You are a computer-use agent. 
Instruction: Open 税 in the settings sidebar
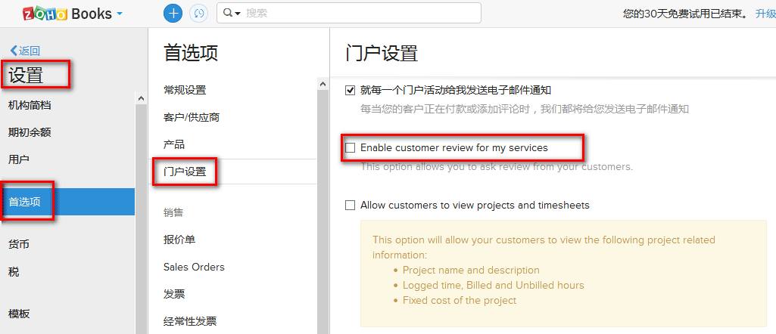click(x=14, y=272)
